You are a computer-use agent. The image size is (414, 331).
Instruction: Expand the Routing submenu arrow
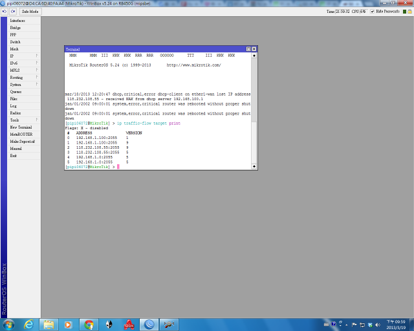pos(37,78)
